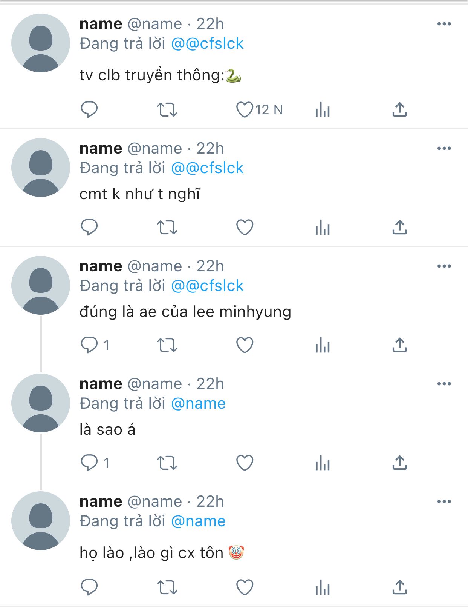Reply to the "tv clb truyền thông" tweet
468x609 pixels.
point(89,110)
